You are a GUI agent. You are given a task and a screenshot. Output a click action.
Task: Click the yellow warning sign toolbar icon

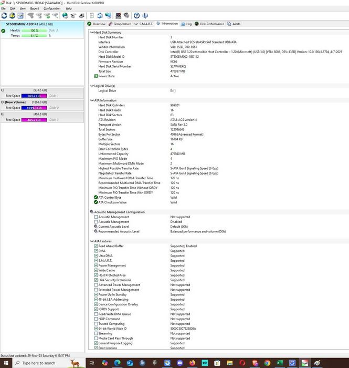point(12,16)
